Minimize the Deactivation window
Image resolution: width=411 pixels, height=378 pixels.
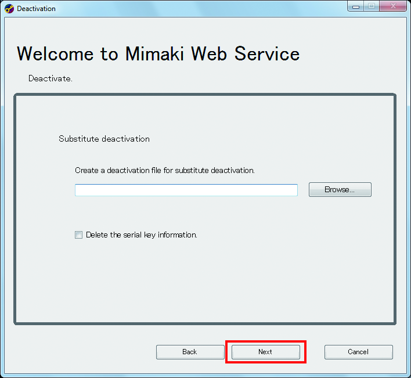[x=356, y=6]
